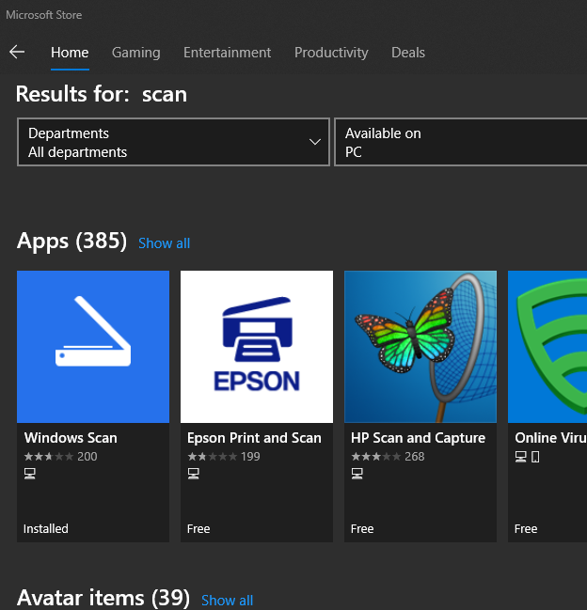Expand the Departments dropdown

tap(174, 142)
